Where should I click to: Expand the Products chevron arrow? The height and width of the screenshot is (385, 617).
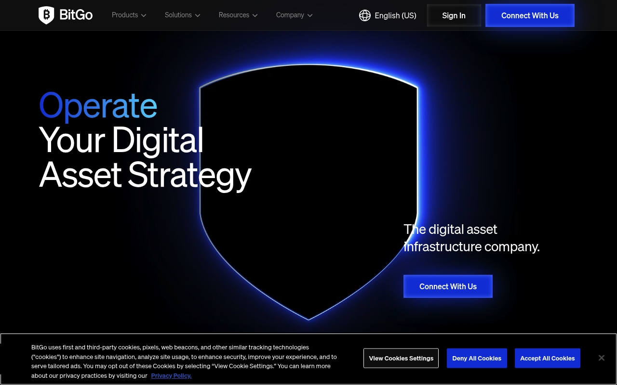(x=144, y=15)
